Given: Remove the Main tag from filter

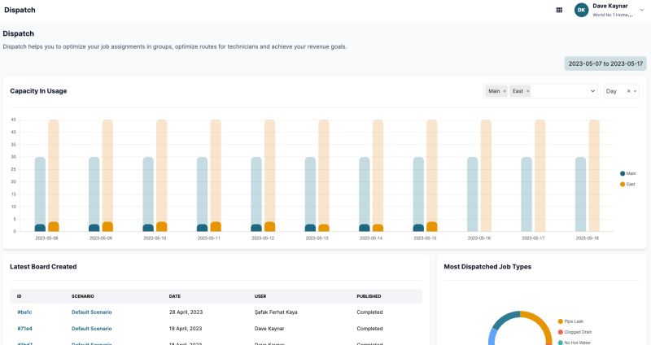Looking at the screenshot, I should tap(505, 91).
